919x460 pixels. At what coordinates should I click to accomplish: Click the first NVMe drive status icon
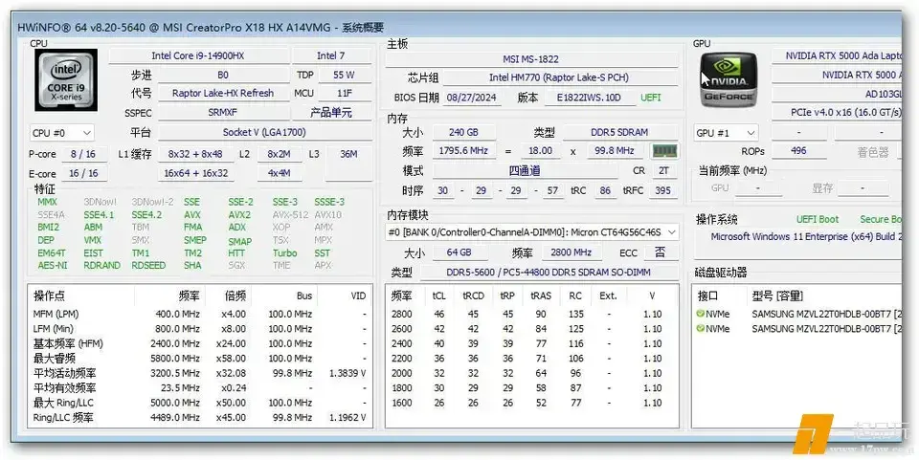click(x=700, y=314)
